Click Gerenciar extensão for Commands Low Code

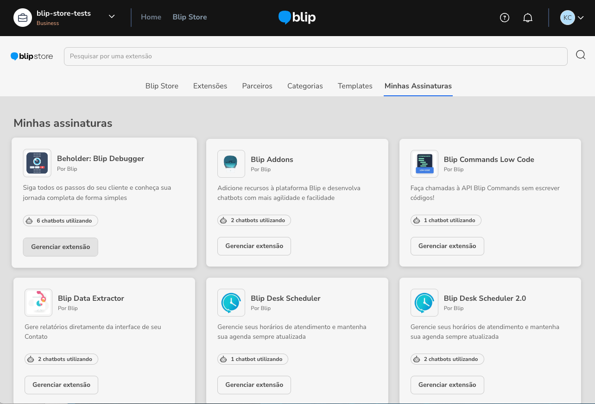click(x=447, y=246)
